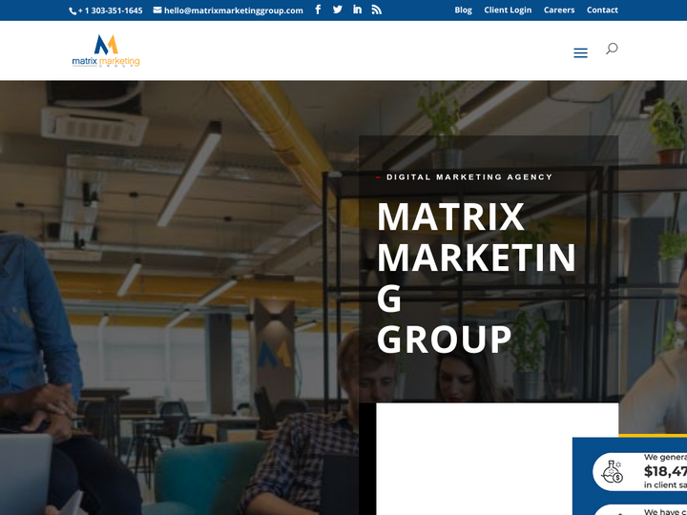The width and height of the screenshot is (687, 515).
Task: Open the Blog menu item
Action: pyautogui.click(x=463, y=10)
